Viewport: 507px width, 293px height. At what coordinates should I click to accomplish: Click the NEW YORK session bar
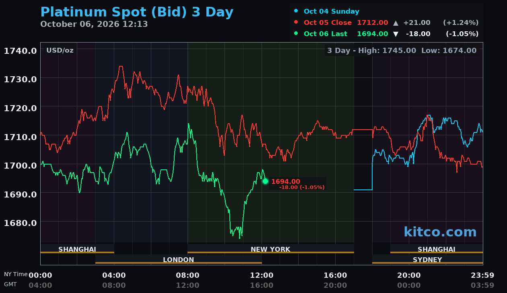point(271,249)
